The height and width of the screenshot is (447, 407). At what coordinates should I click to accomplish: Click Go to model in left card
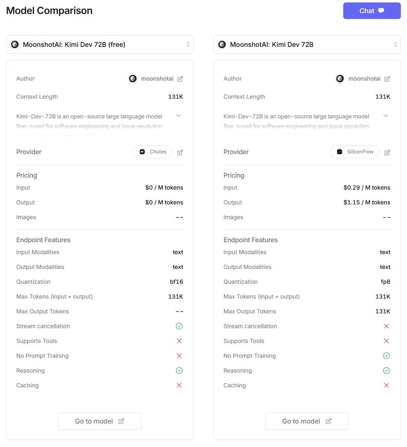point(99,421)
